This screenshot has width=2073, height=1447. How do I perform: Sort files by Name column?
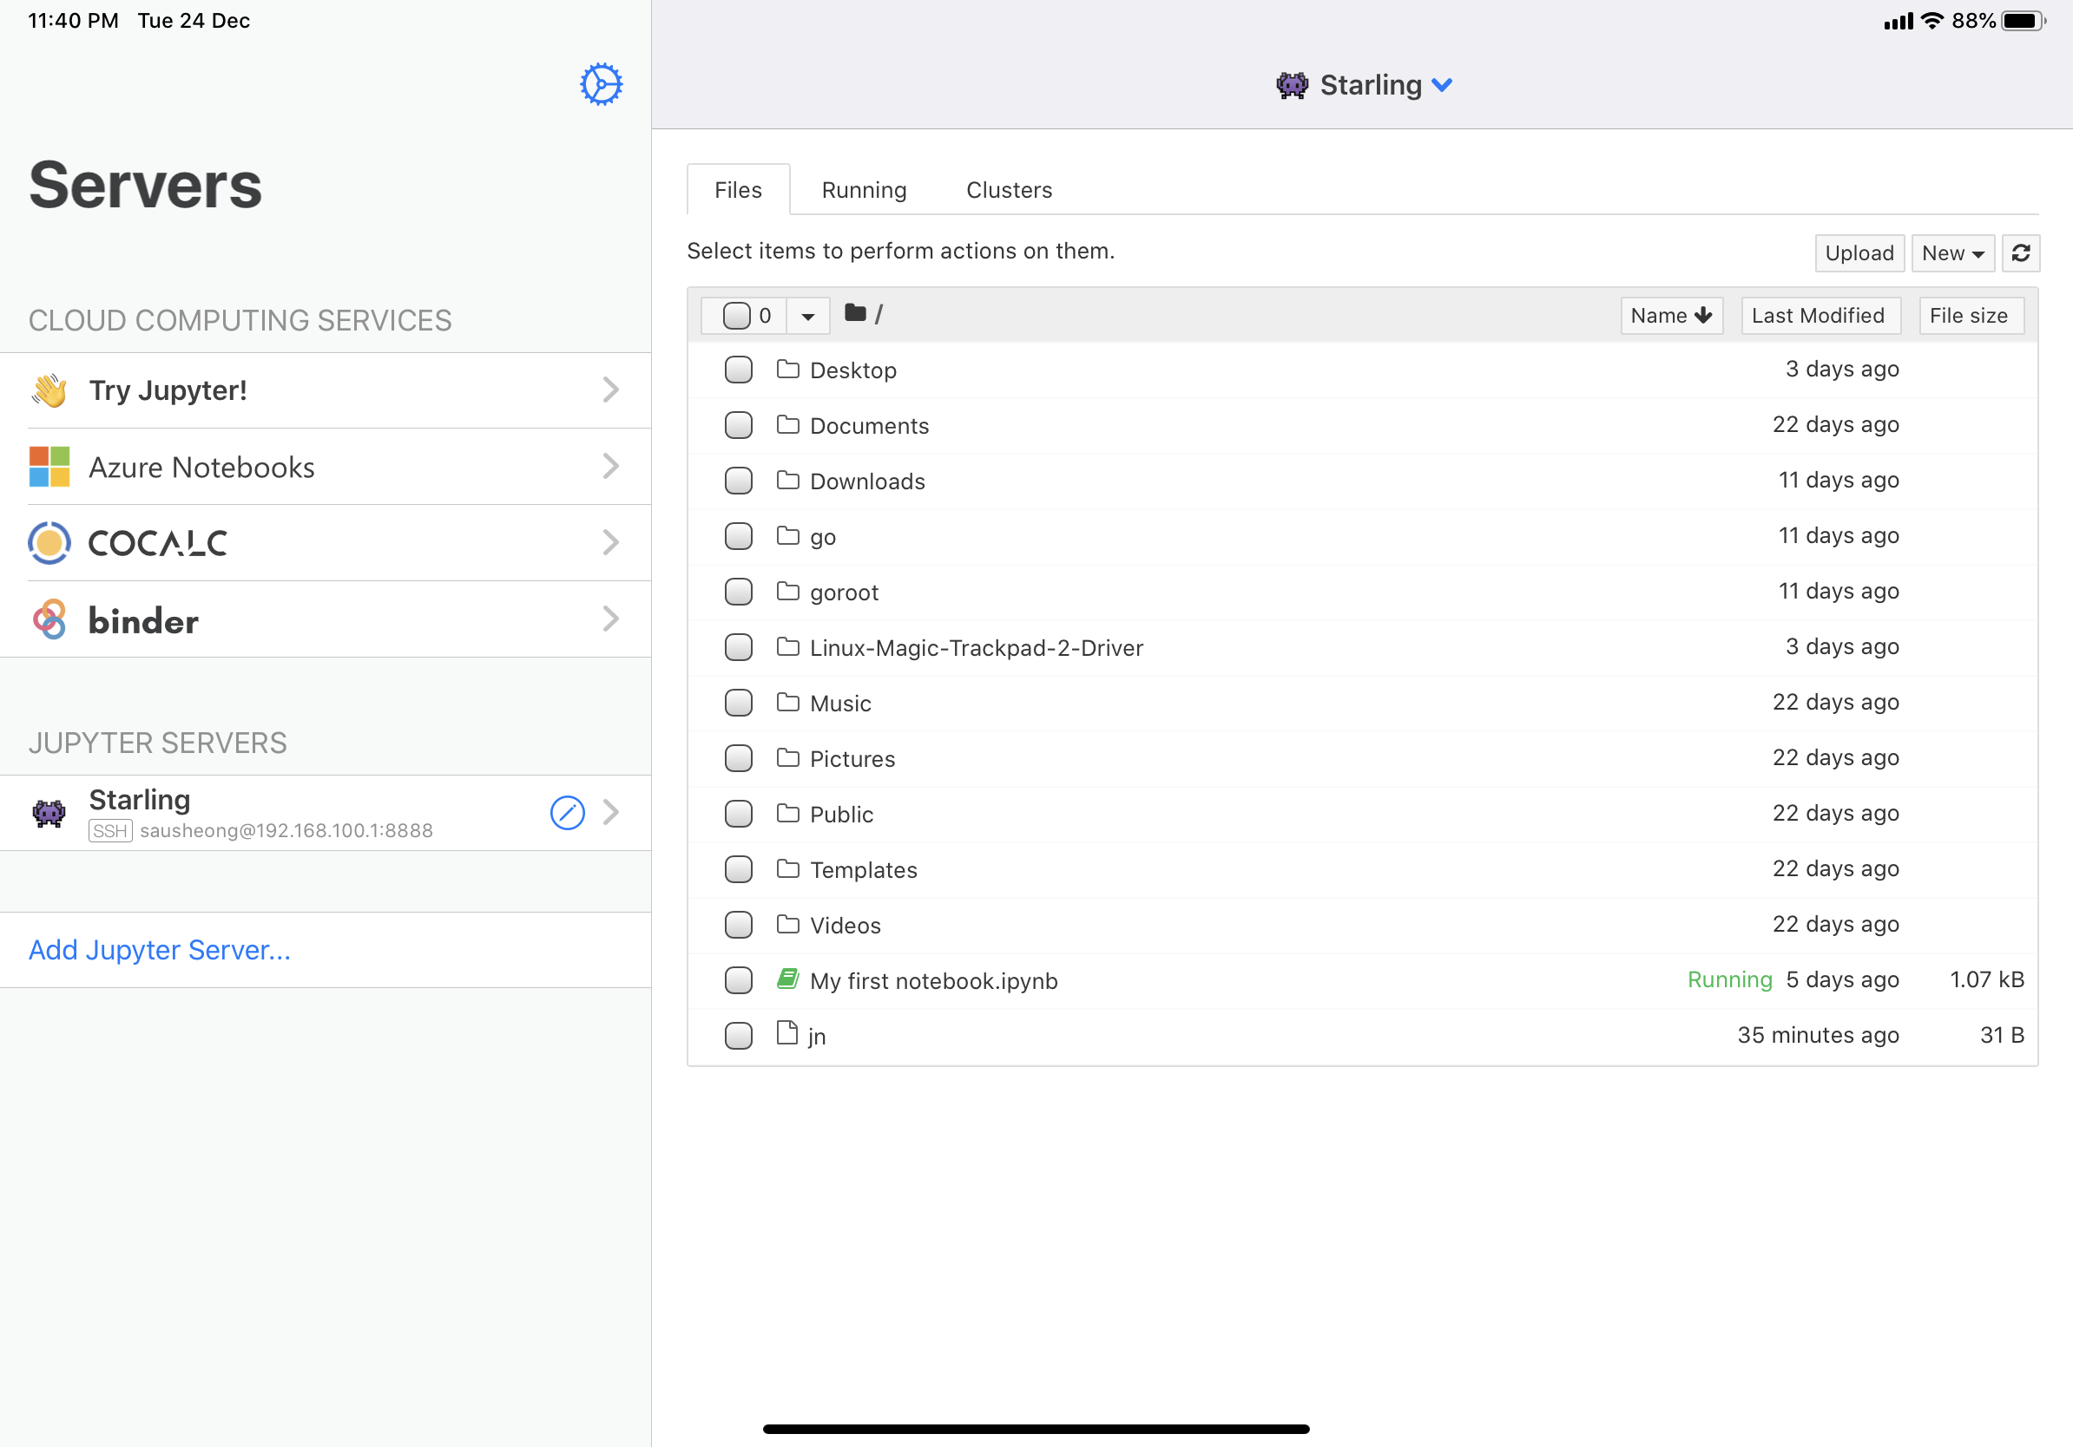(1671, 316)
